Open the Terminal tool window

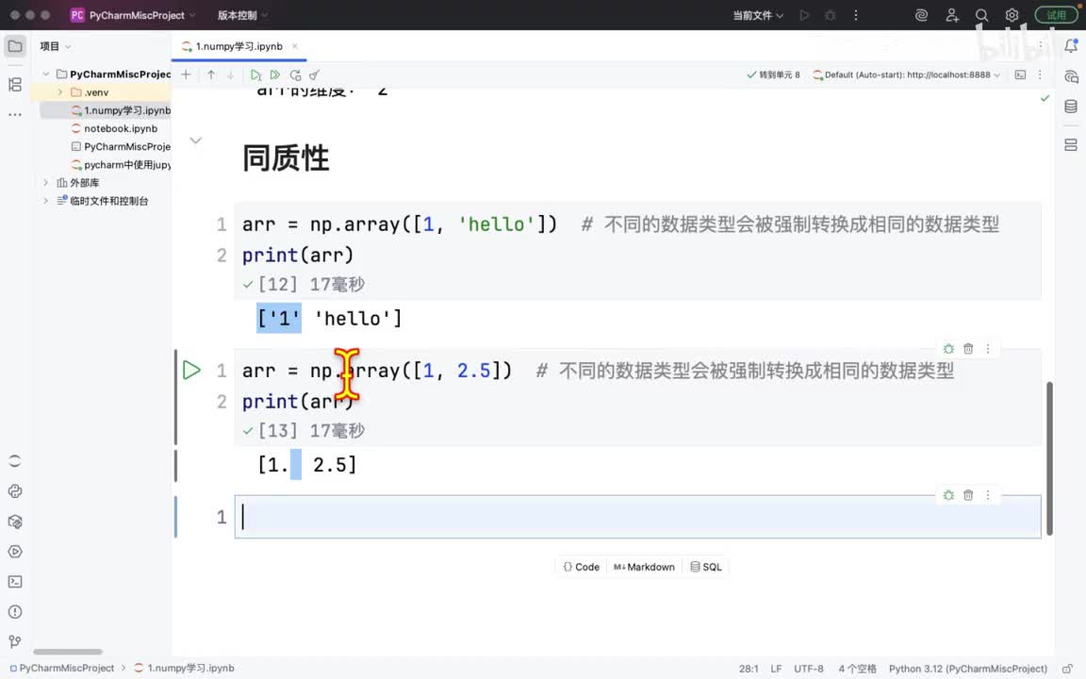[x=14, y=582]
